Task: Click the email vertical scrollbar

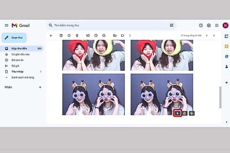Action: coord(220,97)
